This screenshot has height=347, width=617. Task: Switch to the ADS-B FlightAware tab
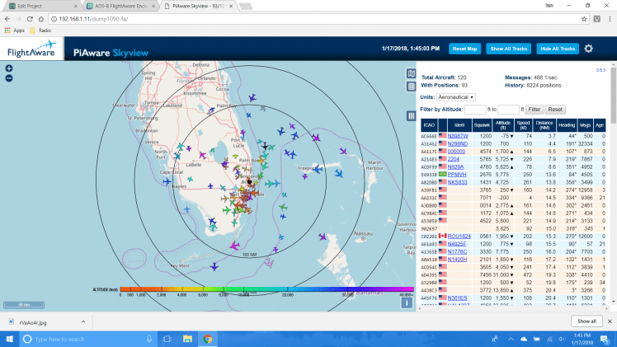(117, 5)
